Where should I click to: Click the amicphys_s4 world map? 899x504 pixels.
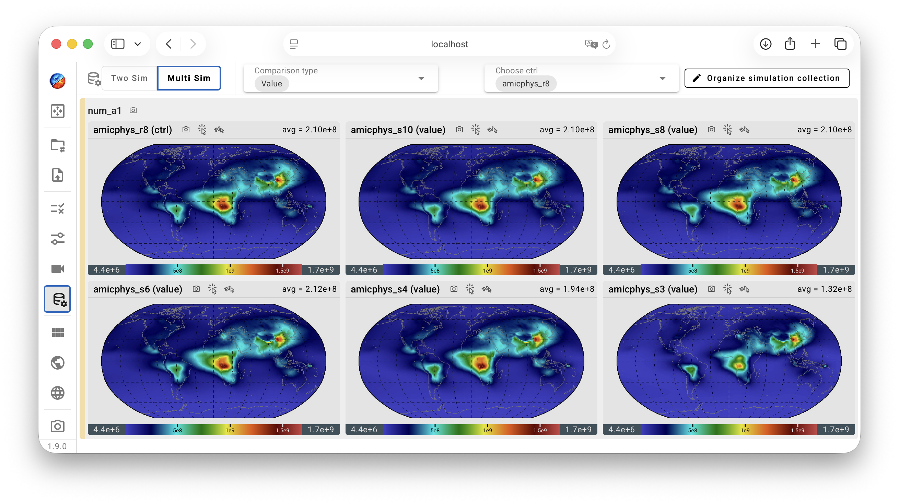471,361
